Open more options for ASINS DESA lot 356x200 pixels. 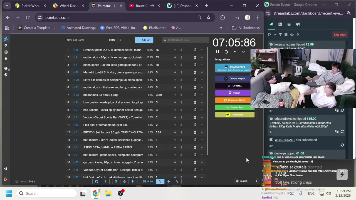(202, 147)
